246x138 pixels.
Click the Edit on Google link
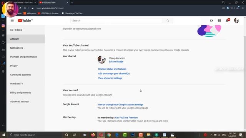116,61
